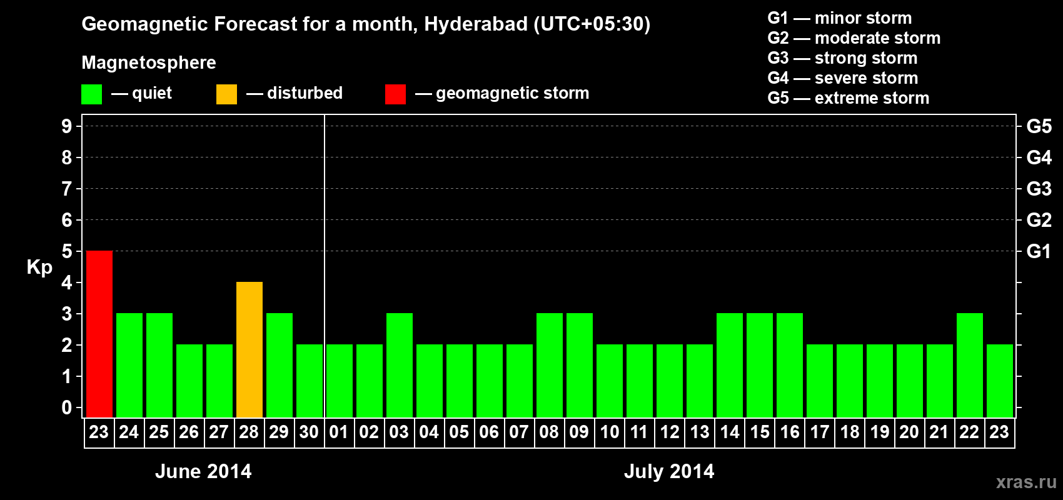Select the green bar for July 08

point(550,365)
